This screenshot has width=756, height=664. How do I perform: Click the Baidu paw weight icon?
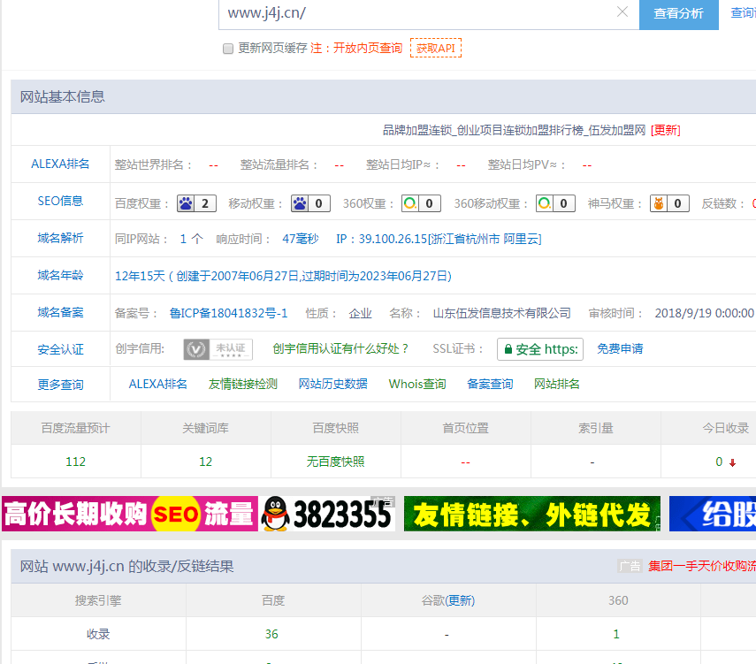pyautogui.click(x=186, y=203)
